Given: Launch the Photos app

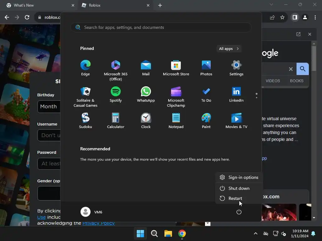Looking at the screenshot, I should [206, 68].
